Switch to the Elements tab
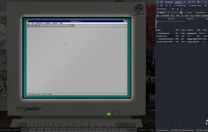 point(169,2)
